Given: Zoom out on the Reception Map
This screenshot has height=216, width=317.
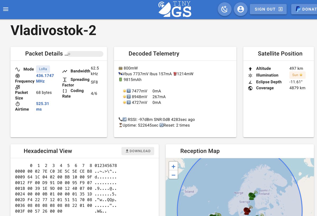Looking at the screenshot, I should [173, 175].
